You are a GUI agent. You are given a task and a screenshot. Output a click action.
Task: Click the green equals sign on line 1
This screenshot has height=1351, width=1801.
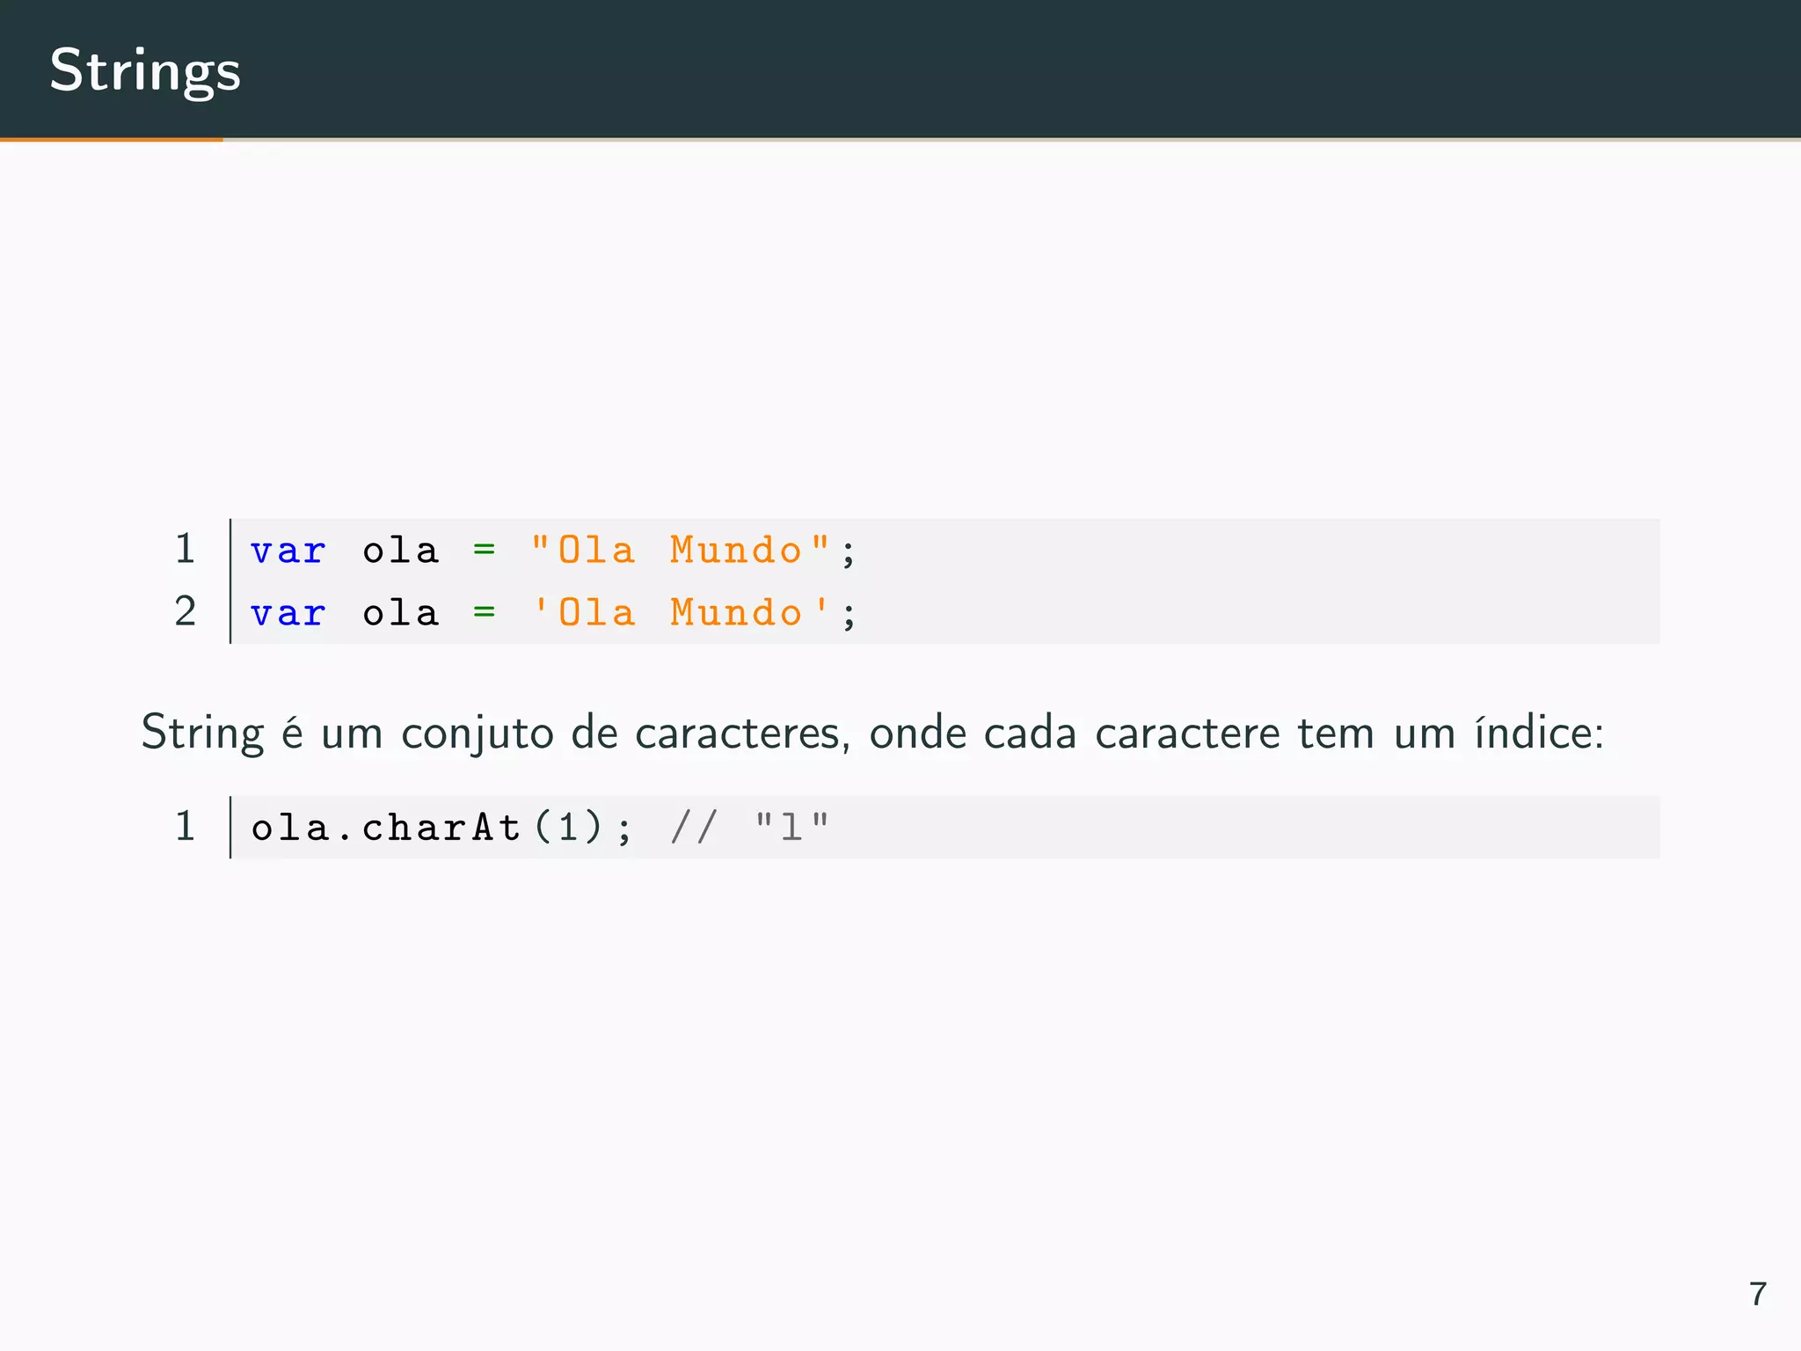[484, 551]
